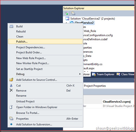Screen dimensions: 136x132
Task: Click the Properties icon in context menu
Action: [11, 118]
